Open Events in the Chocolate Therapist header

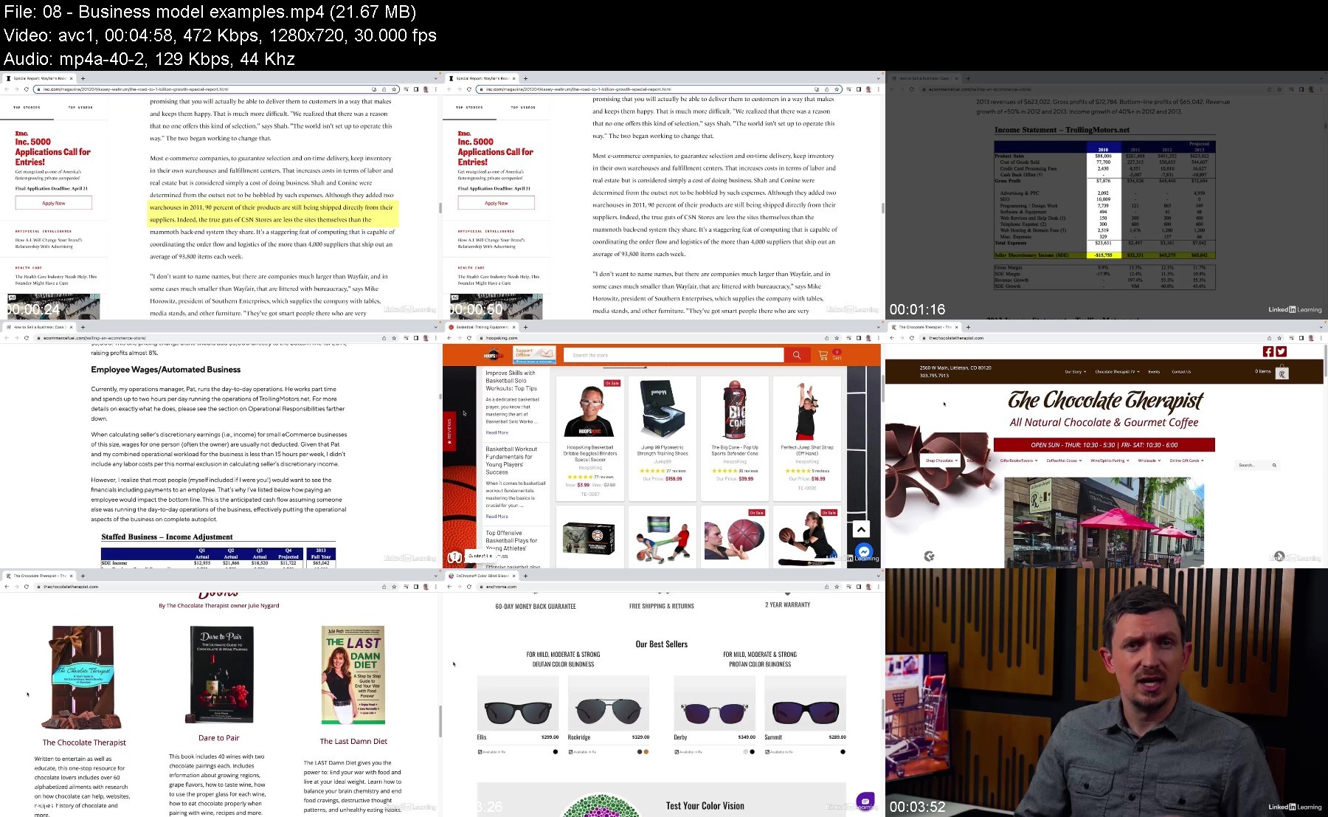1154,372
